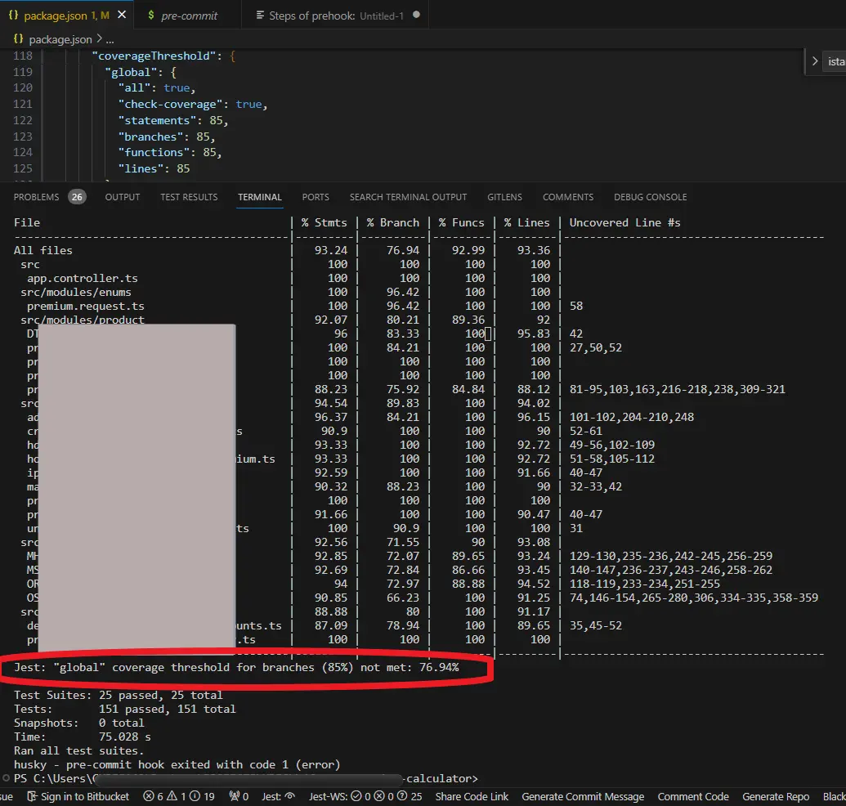Click Generate Commit Message in status bar
This screenshot has width=846, height=806.
(x=583, y=796)
